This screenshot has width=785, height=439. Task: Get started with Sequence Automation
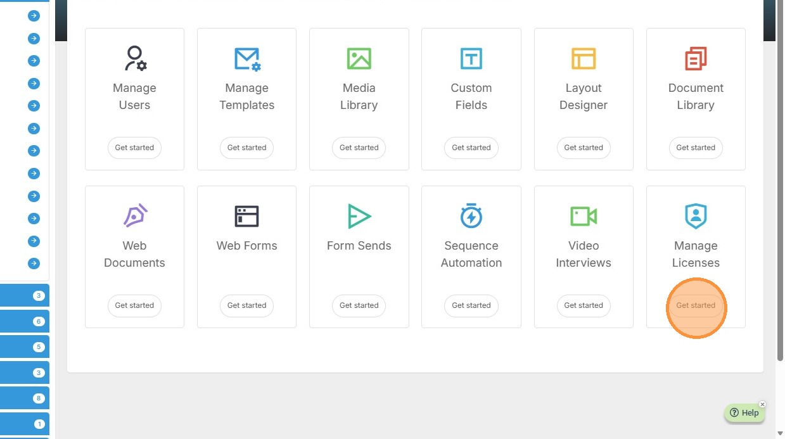click(x=471, y=305)
